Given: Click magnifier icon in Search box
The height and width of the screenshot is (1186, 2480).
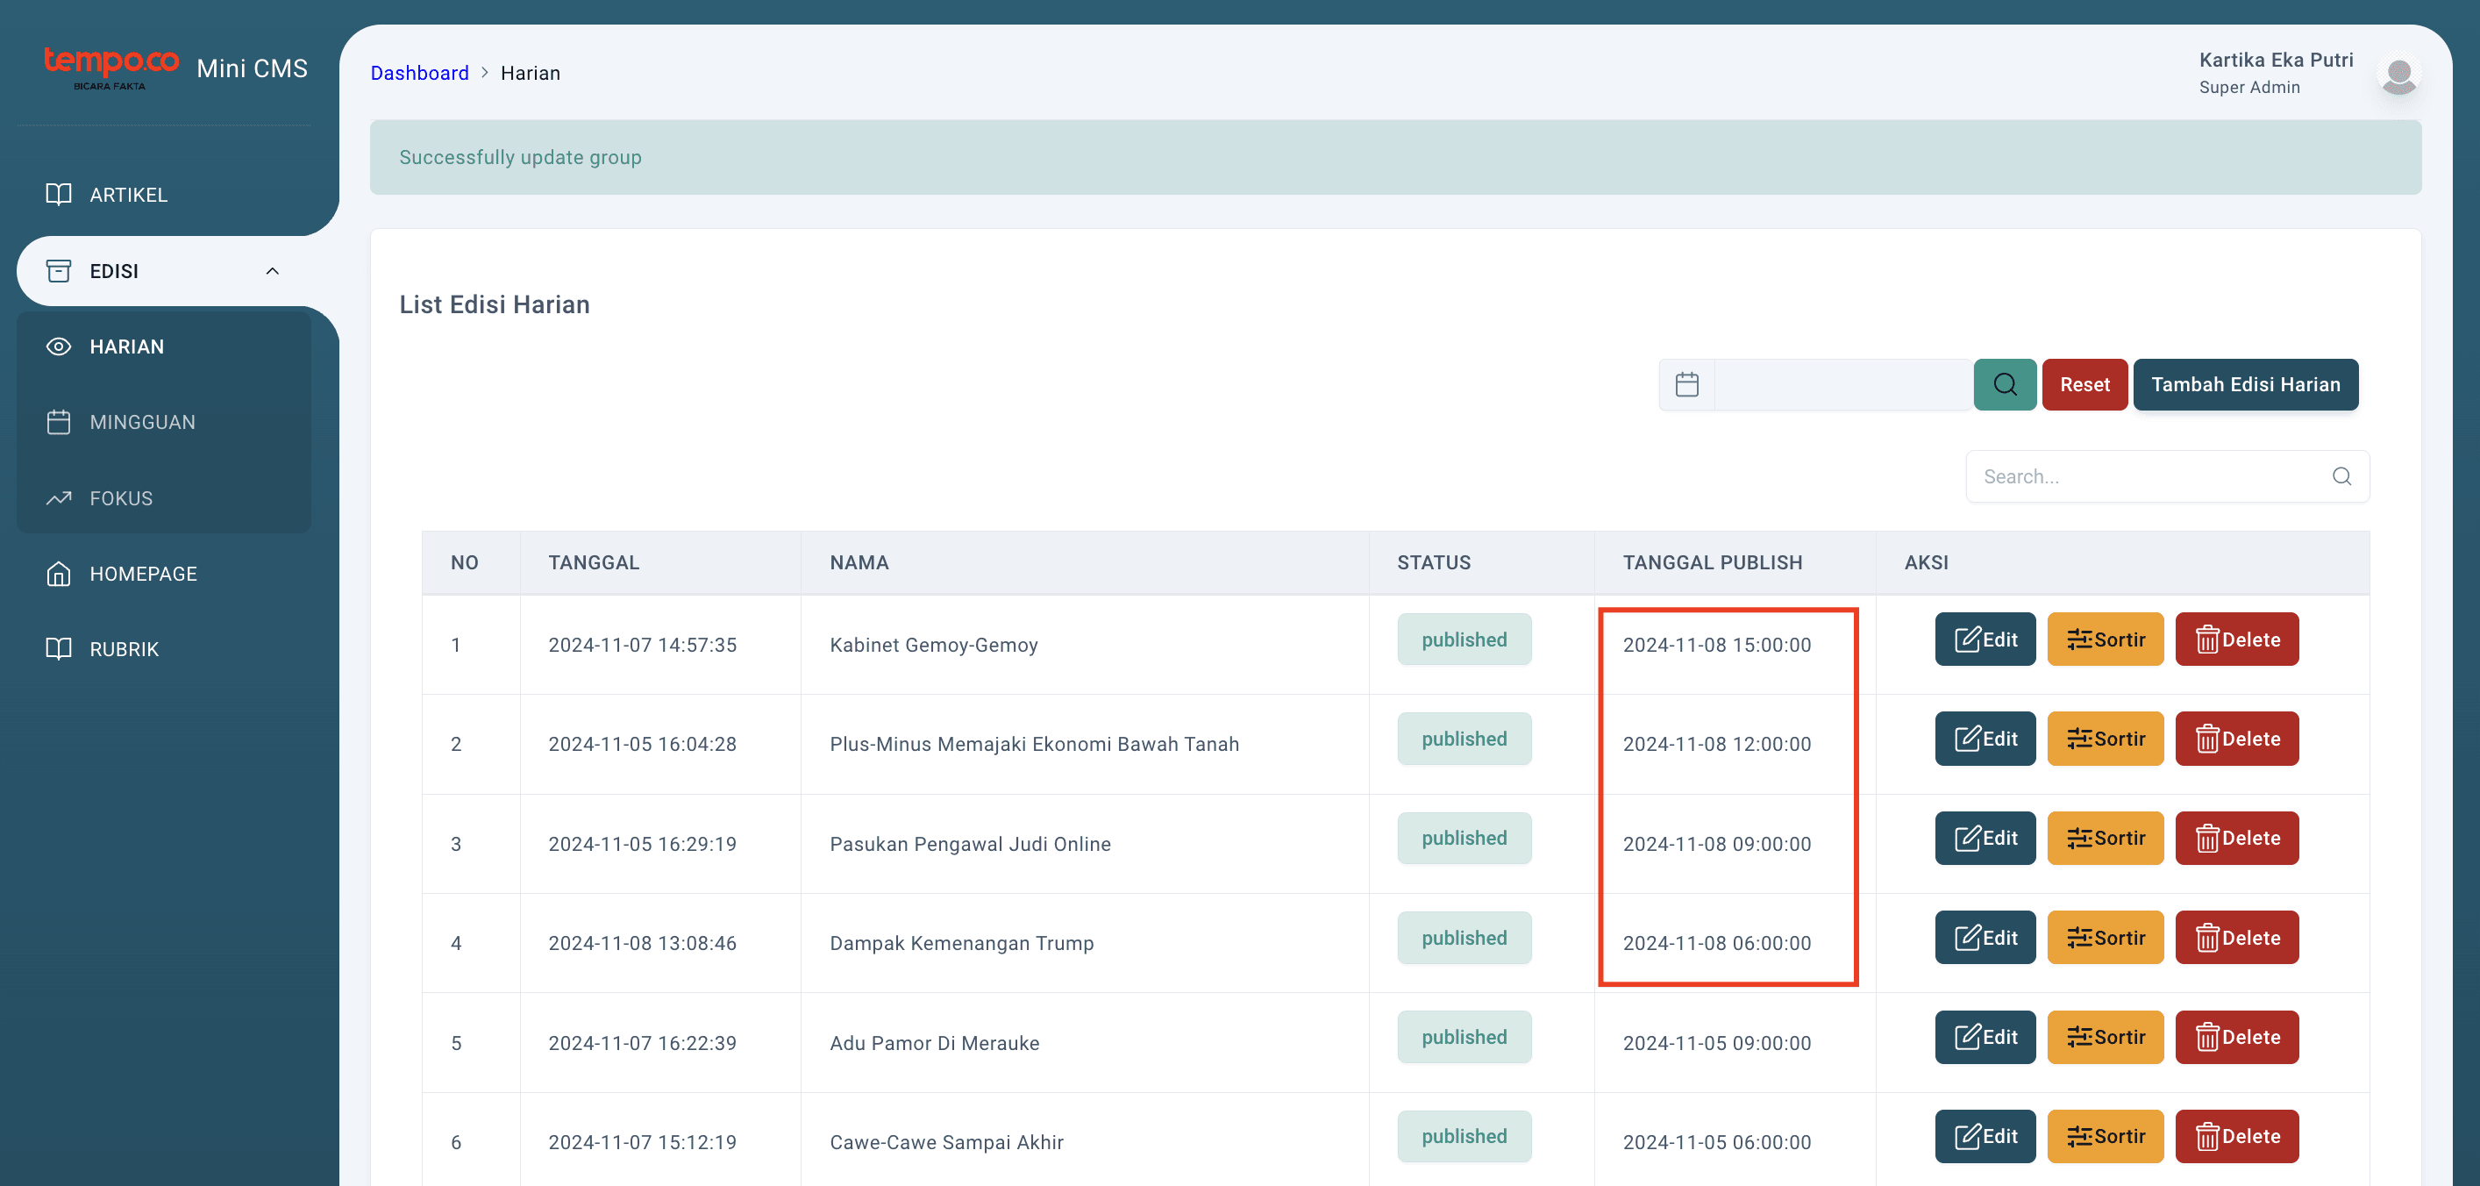Looking at the screenshot, I should coord(2341,476).
